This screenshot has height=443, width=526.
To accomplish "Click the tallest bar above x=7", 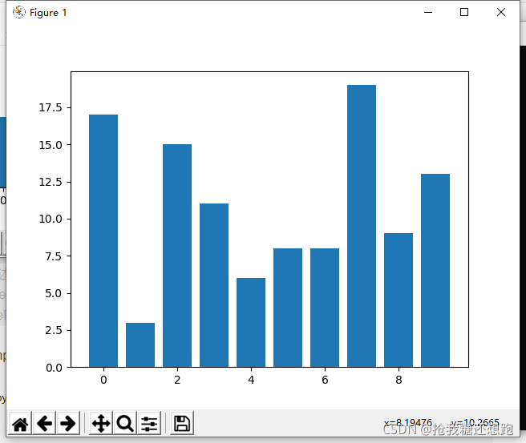I will click(362, 226).
